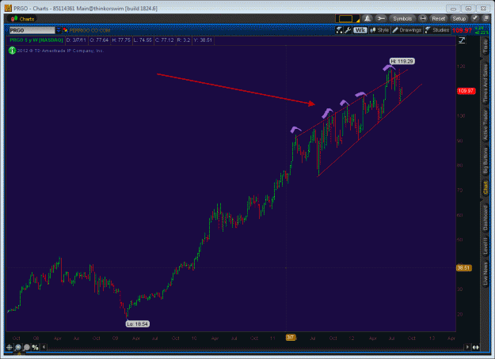Open the alerts bell icon
495x359 pixels.
(x=367, y=19)
